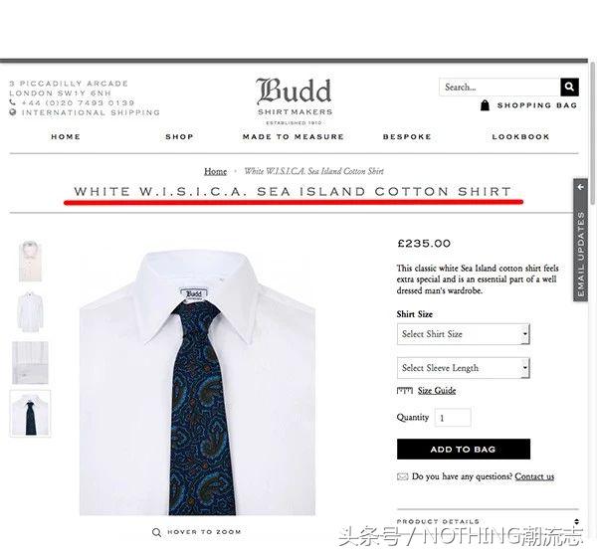Image resolution: width=597 pixels, height=555 pixels.
Task: Click the envelope icon beside questions text
Action: (x=402, y=476)
